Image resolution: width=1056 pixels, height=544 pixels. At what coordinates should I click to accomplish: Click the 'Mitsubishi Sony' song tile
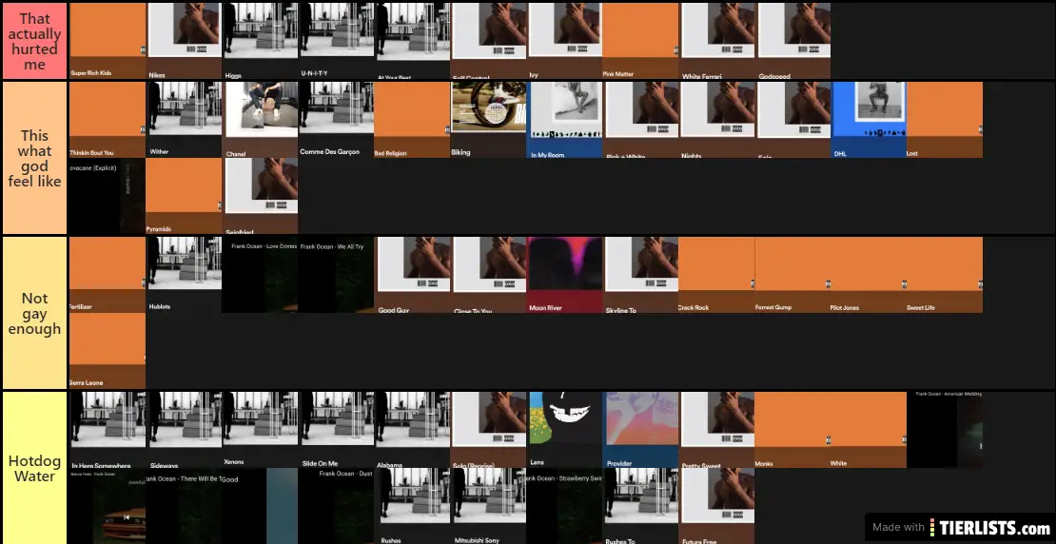(488, 506)
